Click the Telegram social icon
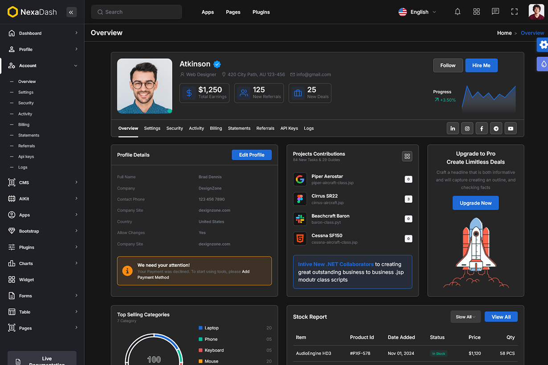The image size is (548, 365). (x=496, y=128)
